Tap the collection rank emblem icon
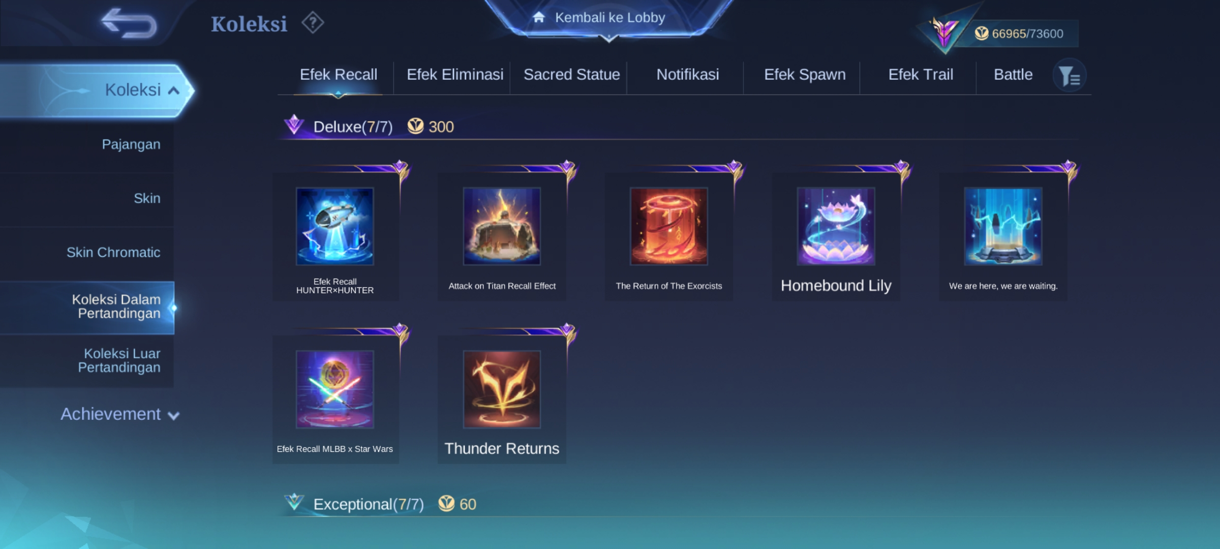1220x549 pixels. (x=944, y=33)
